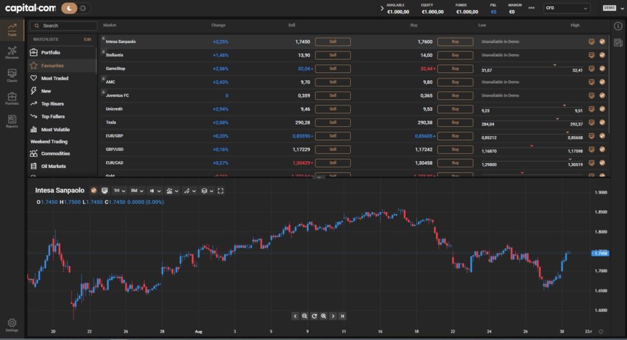Click the more options dots beside Margin
The image size is (627, 340).
531,8
